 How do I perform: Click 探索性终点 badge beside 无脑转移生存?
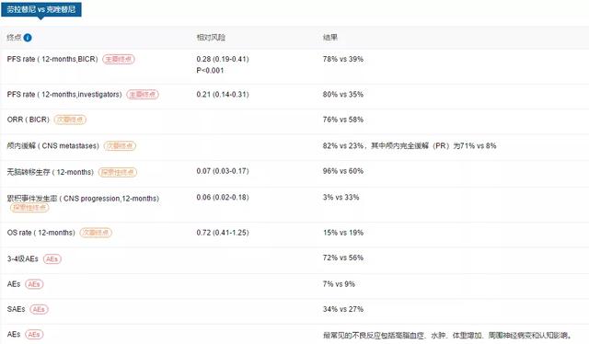[118, 172]
